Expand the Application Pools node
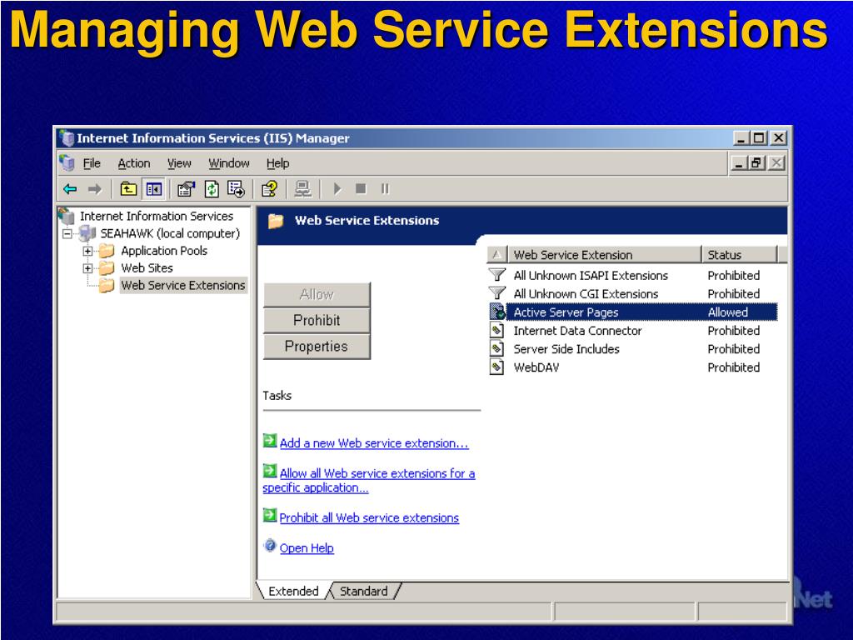Image resolution: width=853 pixels, height=640 pixels. (x=87, y=251)
